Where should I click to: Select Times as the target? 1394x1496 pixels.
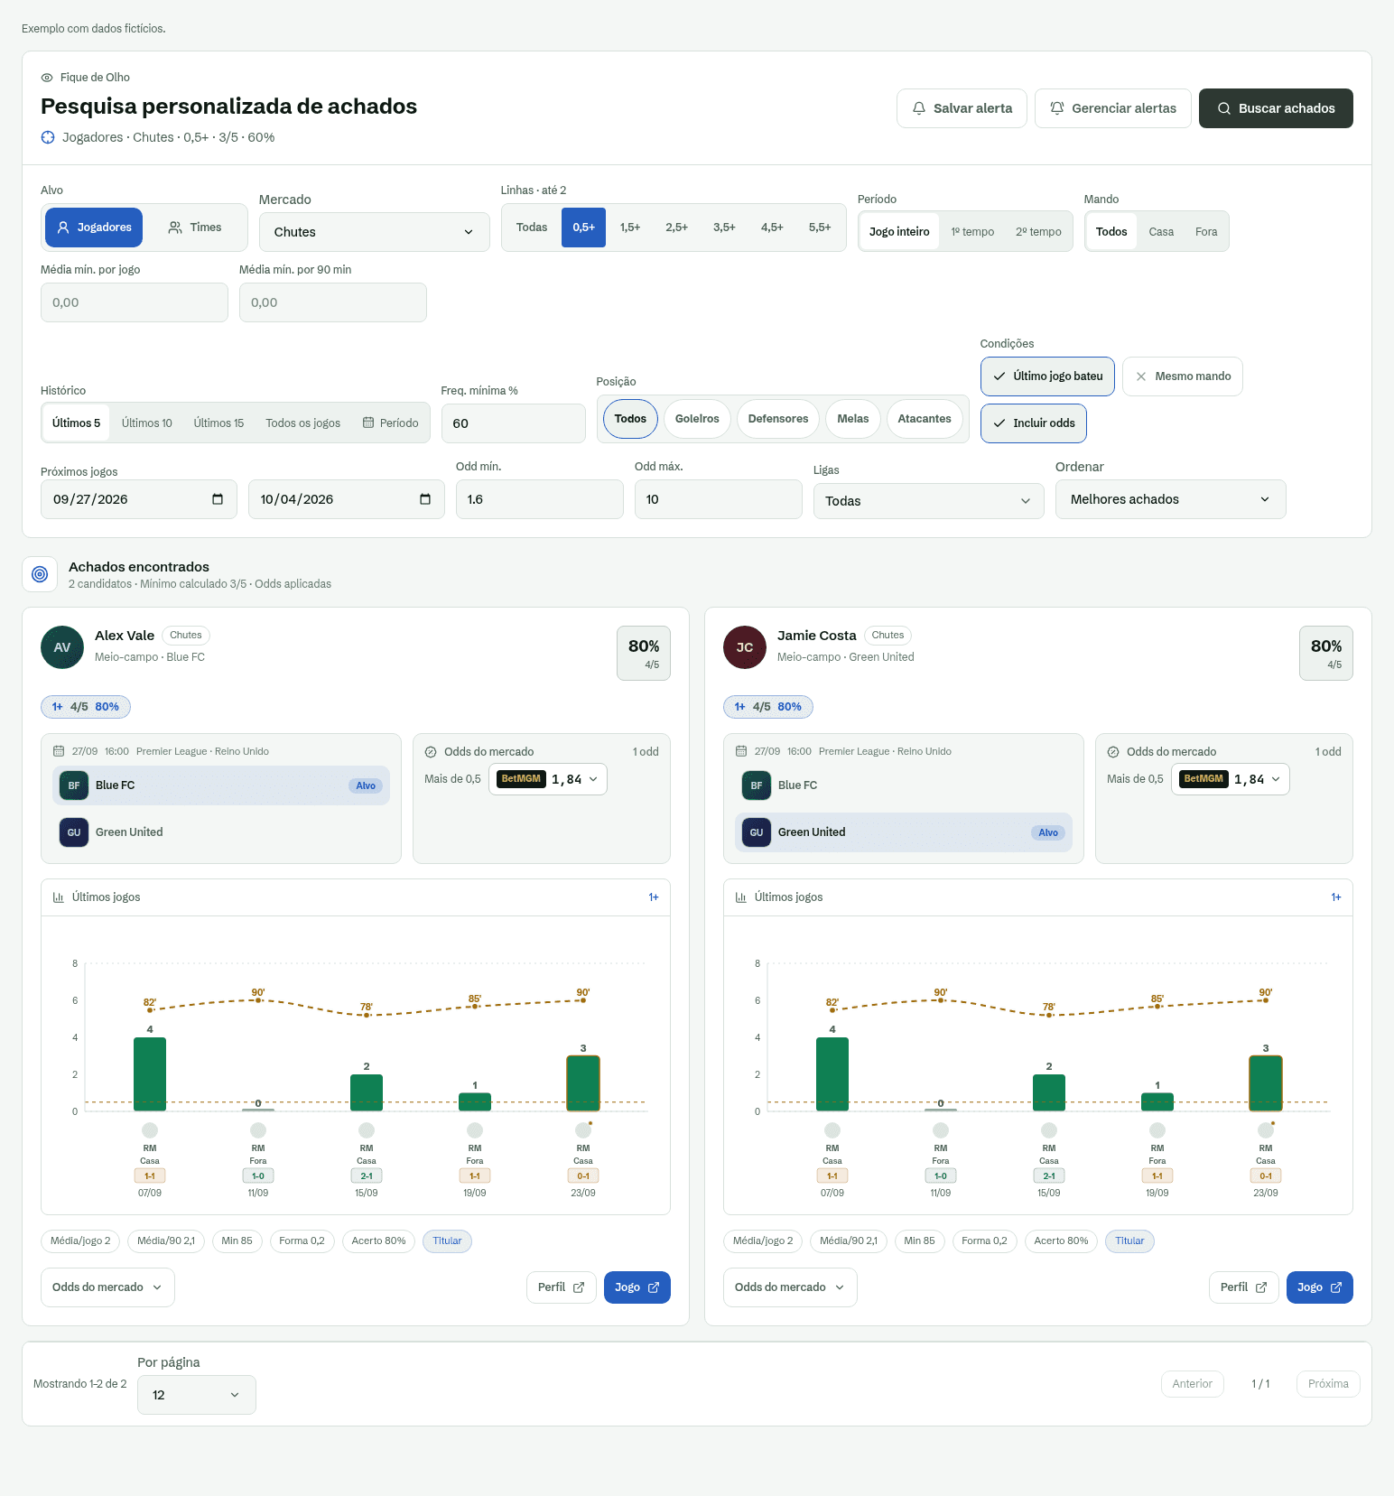coord(195,228)
